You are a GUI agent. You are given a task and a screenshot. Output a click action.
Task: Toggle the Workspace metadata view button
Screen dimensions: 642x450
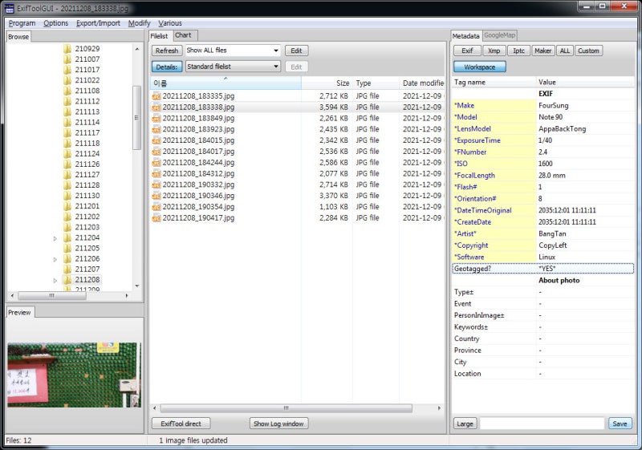[x=479, y=67]
